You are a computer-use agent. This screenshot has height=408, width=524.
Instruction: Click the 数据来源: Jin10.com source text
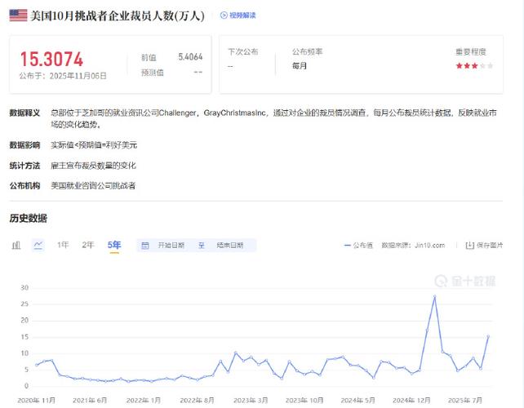click(413, 246)
